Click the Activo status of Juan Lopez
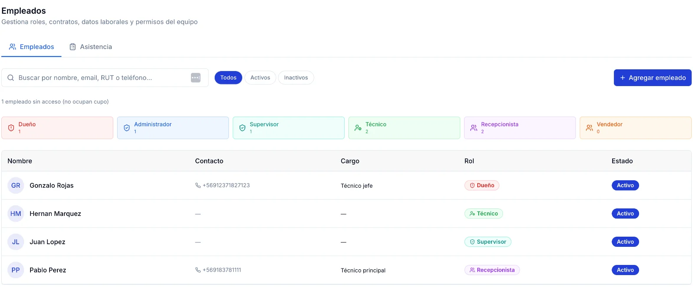The width and height of the screenshot is (693, 287). [625, 242]
